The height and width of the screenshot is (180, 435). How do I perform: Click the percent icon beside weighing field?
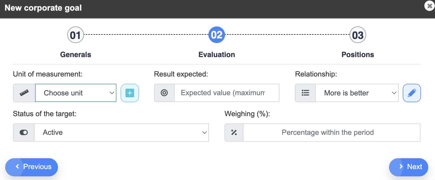tap(234, 133)
